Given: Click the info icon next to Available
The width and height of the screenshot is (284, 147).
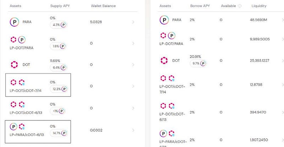Looking at the screenshot, I should [x=240, y=6].
